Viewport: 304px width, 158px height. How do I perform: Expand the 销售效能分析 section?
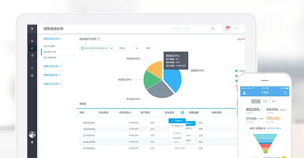pyautogui.click(x=52, y=75)
